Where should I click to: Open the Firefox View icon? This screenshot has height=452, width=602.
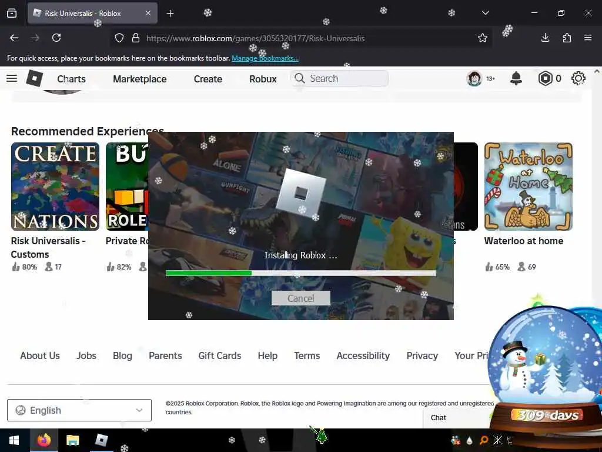(12, 14)
